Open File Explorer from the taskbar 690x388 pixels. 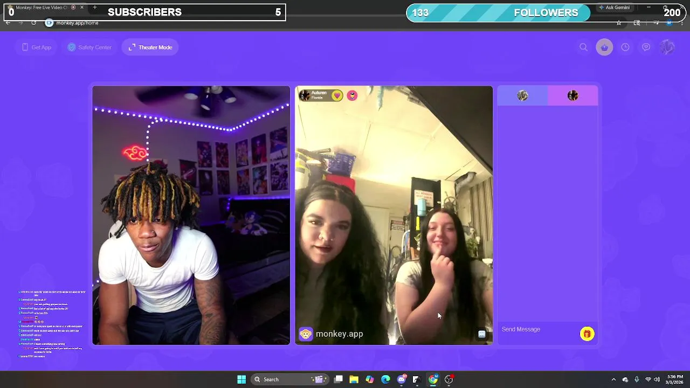tap(354, 379)
